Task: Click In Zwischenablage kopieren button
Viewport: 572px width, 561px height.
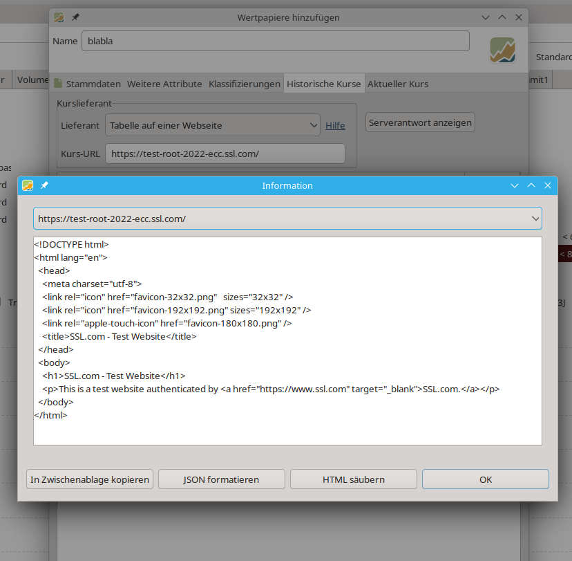Action: [90, 479]
